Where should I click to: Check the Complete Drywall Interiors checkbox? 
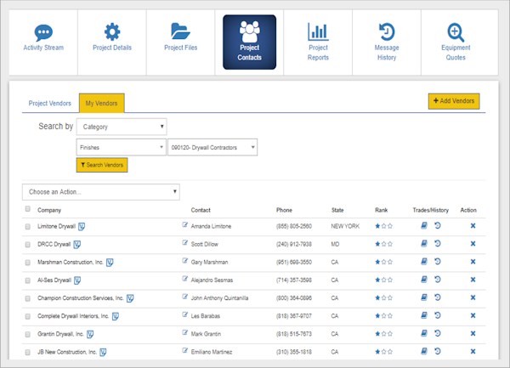tap(28, 316)
